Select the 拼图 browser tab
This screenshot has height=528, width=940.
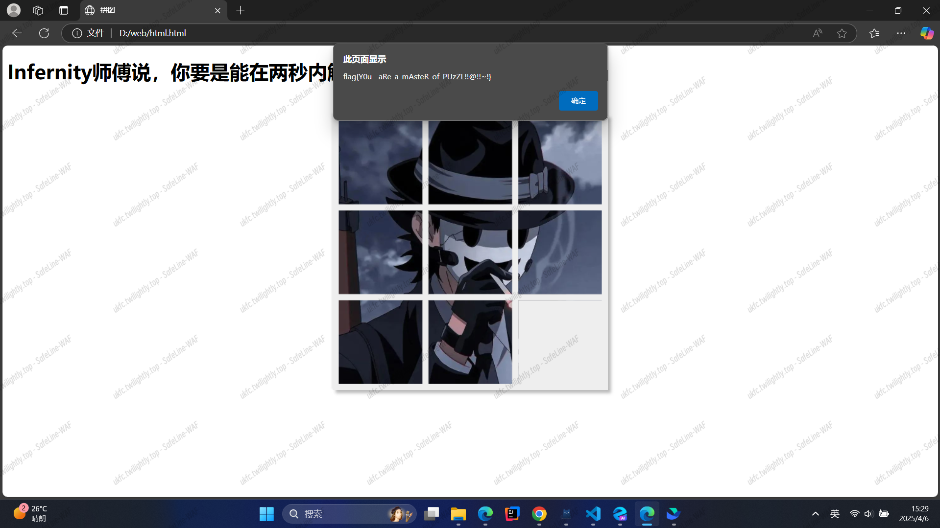pos(147,10)
